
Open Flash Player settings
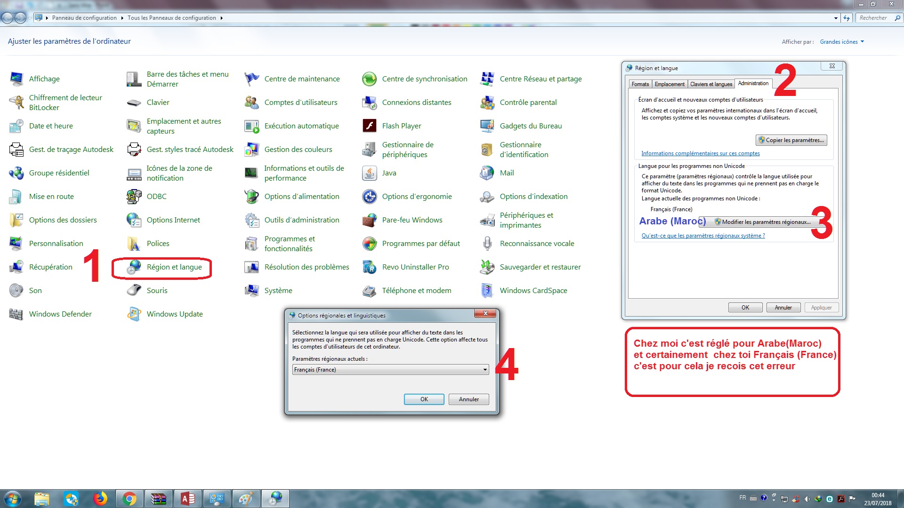point(403,125)
